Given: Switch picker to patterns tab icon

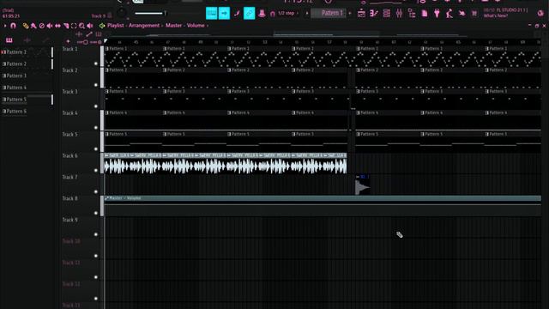Looking at the screenshot, I should [9, 40].
